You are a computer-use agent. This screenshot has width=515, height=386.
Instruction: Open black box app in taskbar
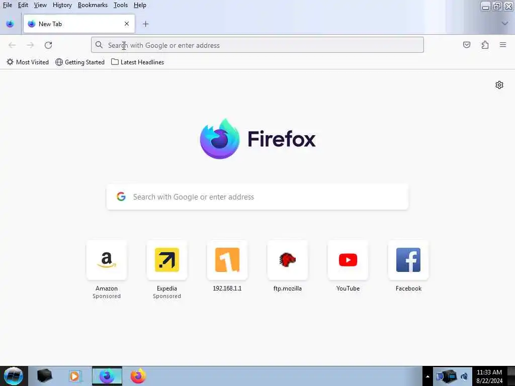44,376
